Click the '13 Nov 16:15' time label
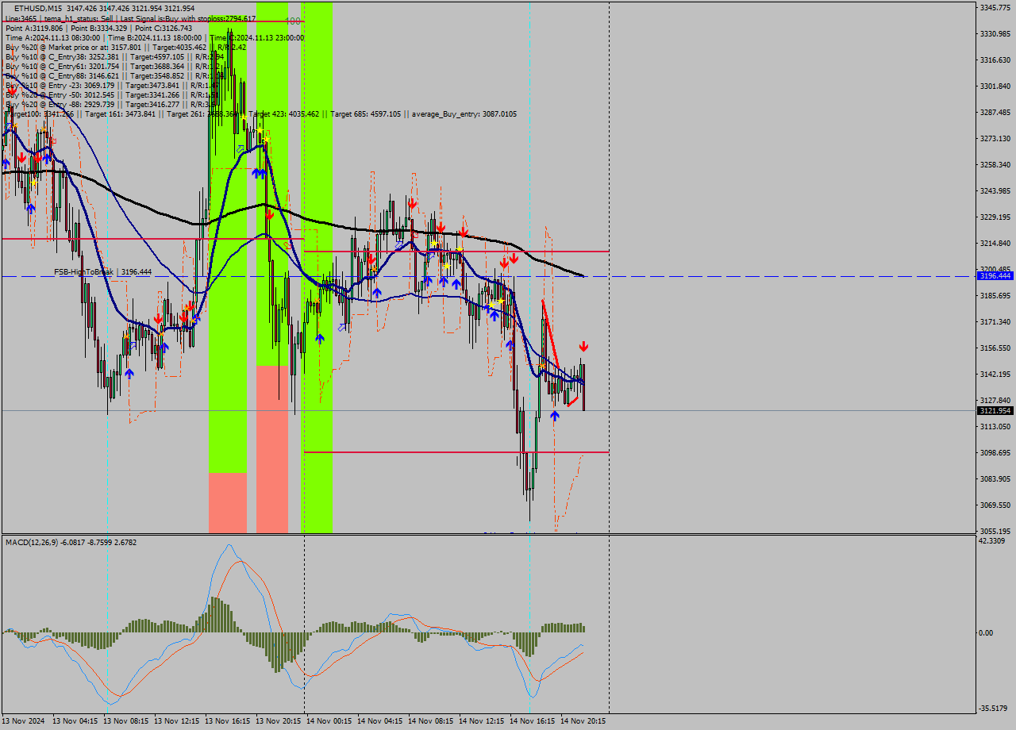 point(226,721)
